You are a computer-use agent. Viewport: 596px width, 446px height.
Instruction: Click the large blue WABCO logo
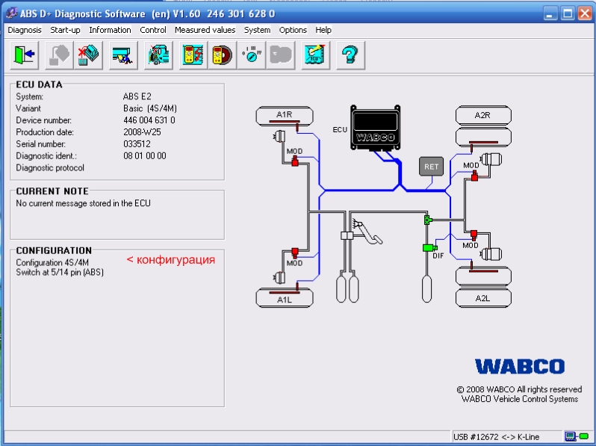click(520, 367)
